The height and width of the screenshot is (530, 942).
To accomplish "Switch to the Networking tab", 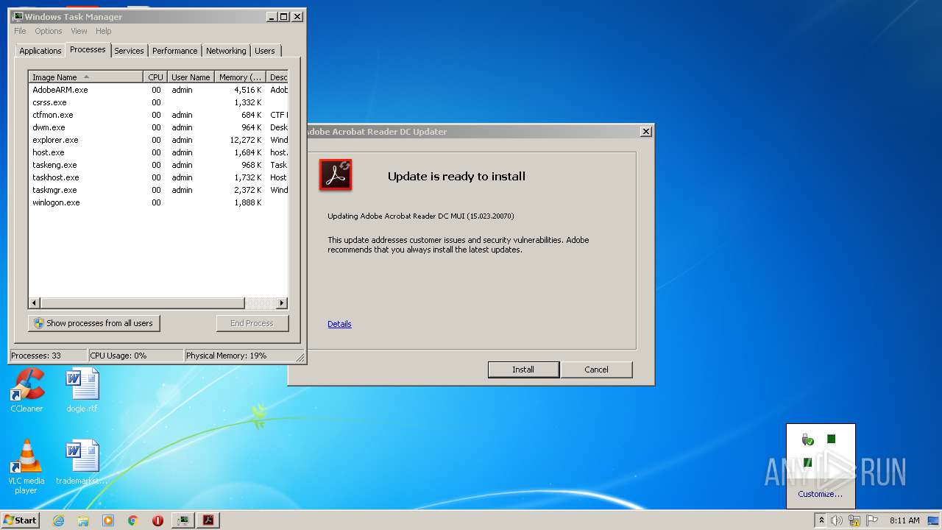I will [226, 51].
